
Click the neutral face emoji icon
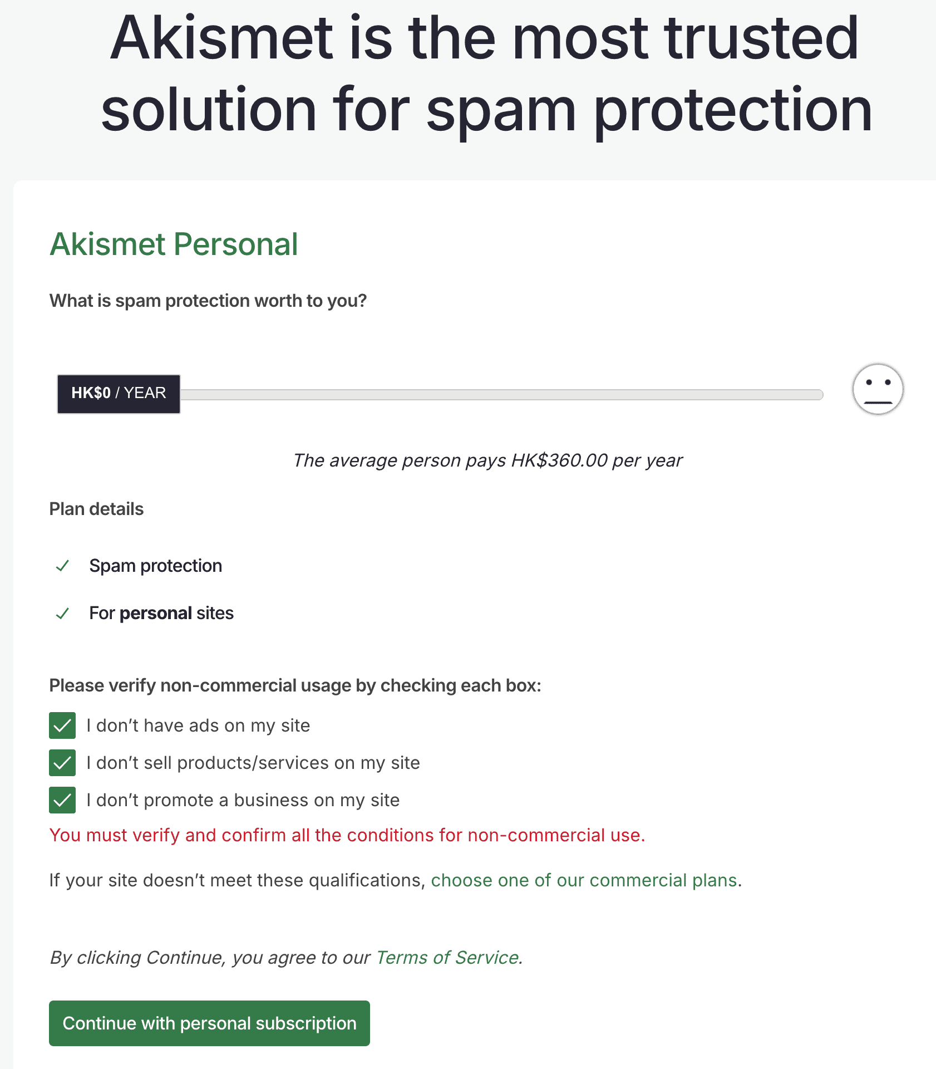(x=878, y=389)
